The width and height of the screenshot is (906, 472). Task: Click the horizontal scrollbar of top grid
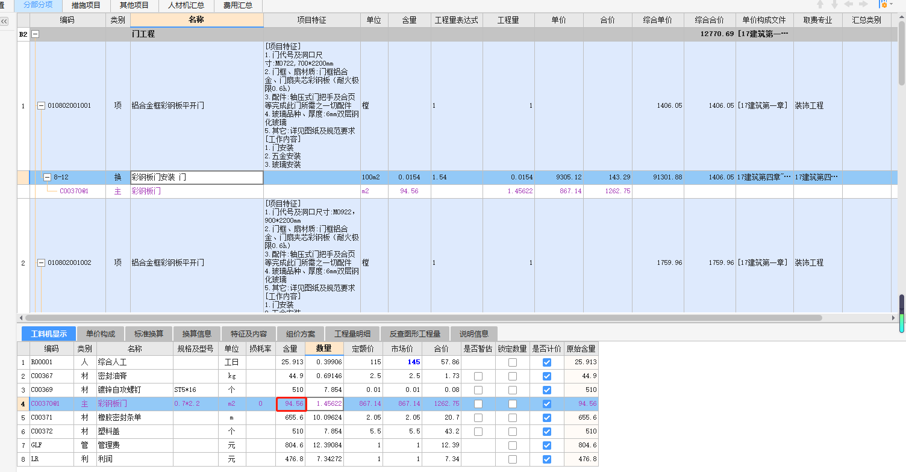pyautogui.click(x=423, y=317)
